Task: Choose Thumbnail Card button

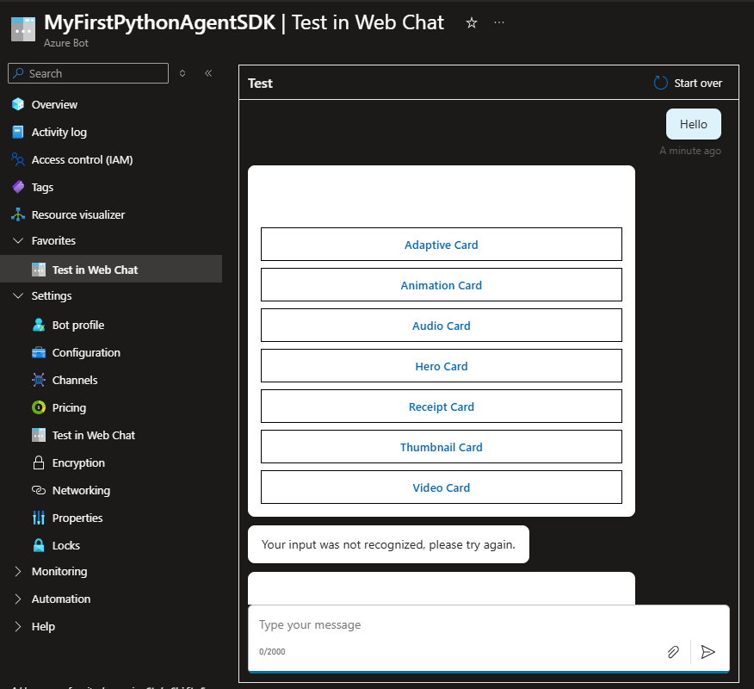Action: (x=441, y=446)
